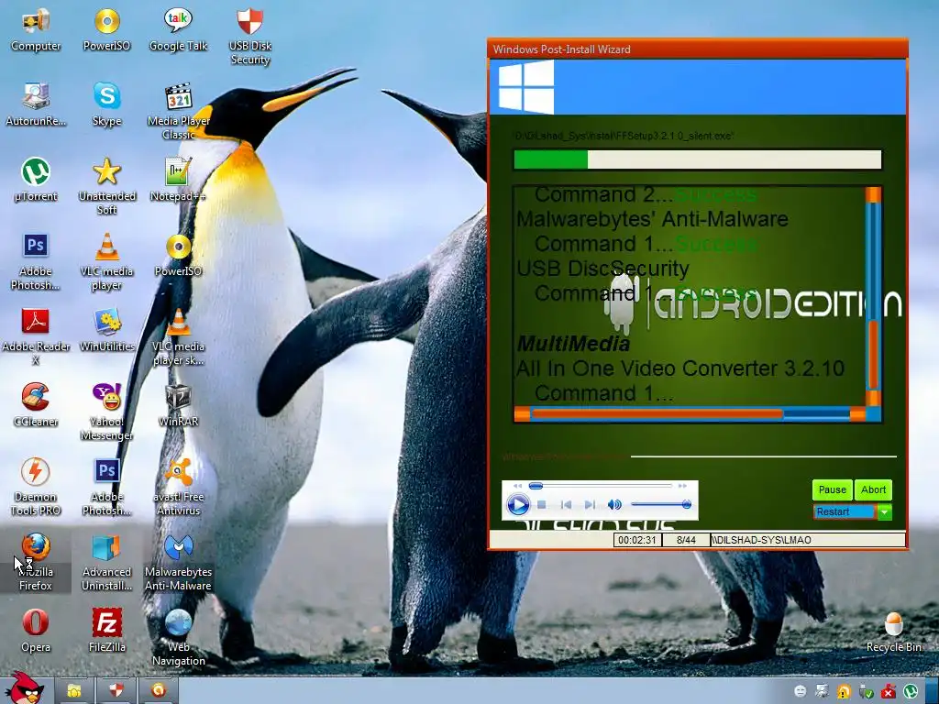Image resolution: width=939 pixels, height=704 pixels.
Task: Open the folder icon on taskbar
Action: coord(73,691)
